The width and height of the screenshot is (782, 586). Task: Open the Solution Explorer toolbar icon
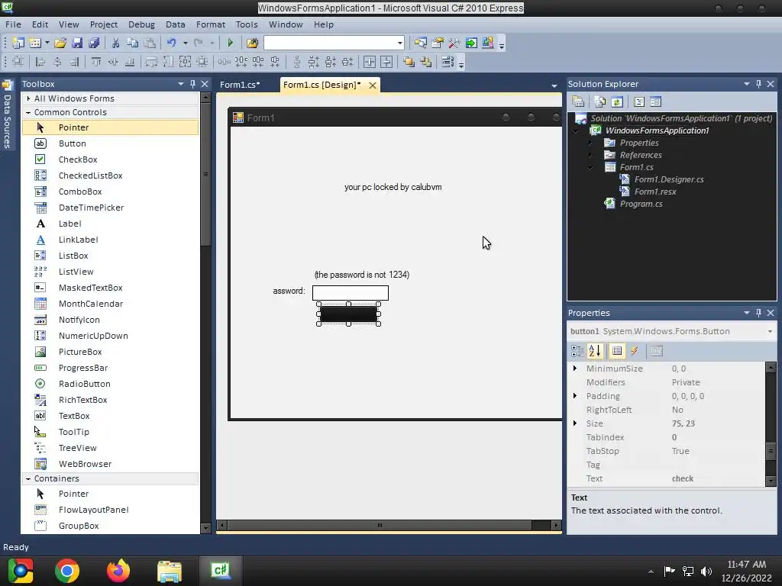421,43
